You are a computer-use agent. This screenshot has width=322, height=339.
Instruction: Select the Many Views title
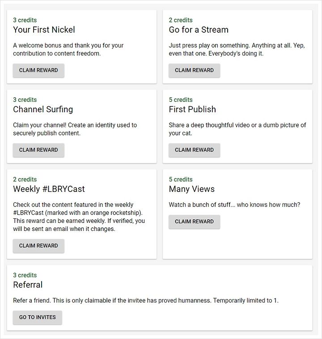click(x=192, y=189)
